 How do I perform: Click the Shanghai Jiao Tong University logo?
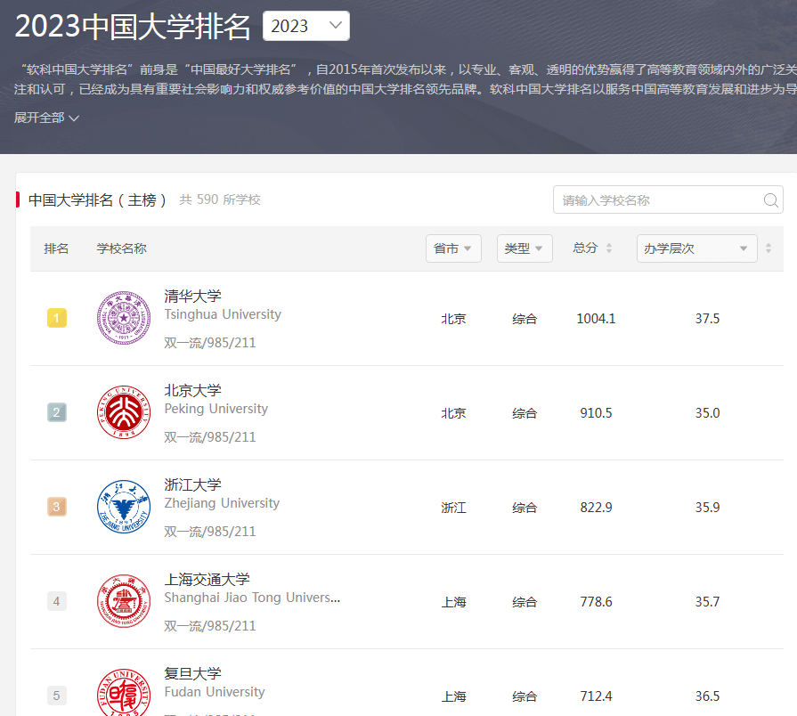pos(124,601)
